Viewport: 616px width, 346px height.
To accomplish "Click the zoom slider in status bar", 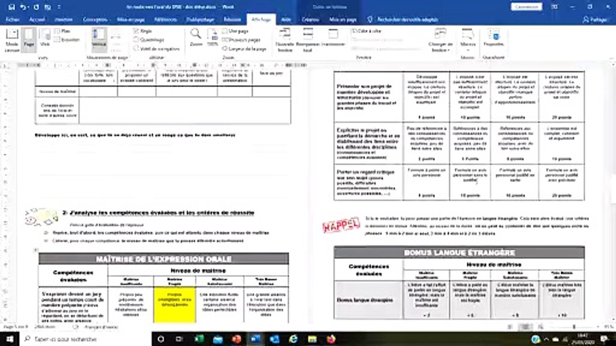I will 574,327.
